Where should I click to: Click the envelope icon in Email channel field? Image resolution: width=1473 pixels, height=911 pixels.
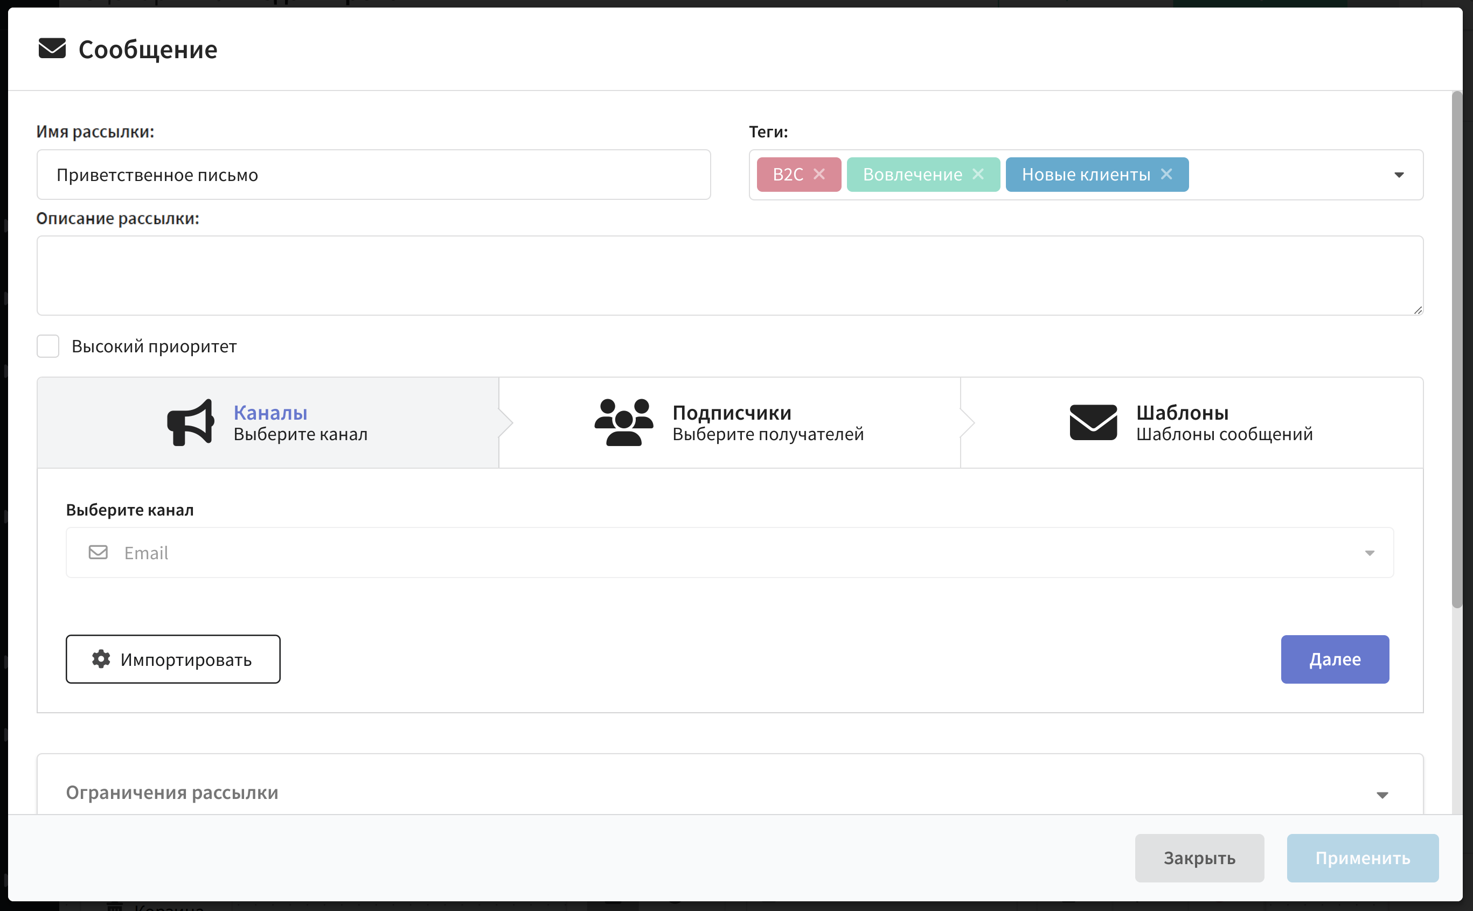[x=98, y=553]
